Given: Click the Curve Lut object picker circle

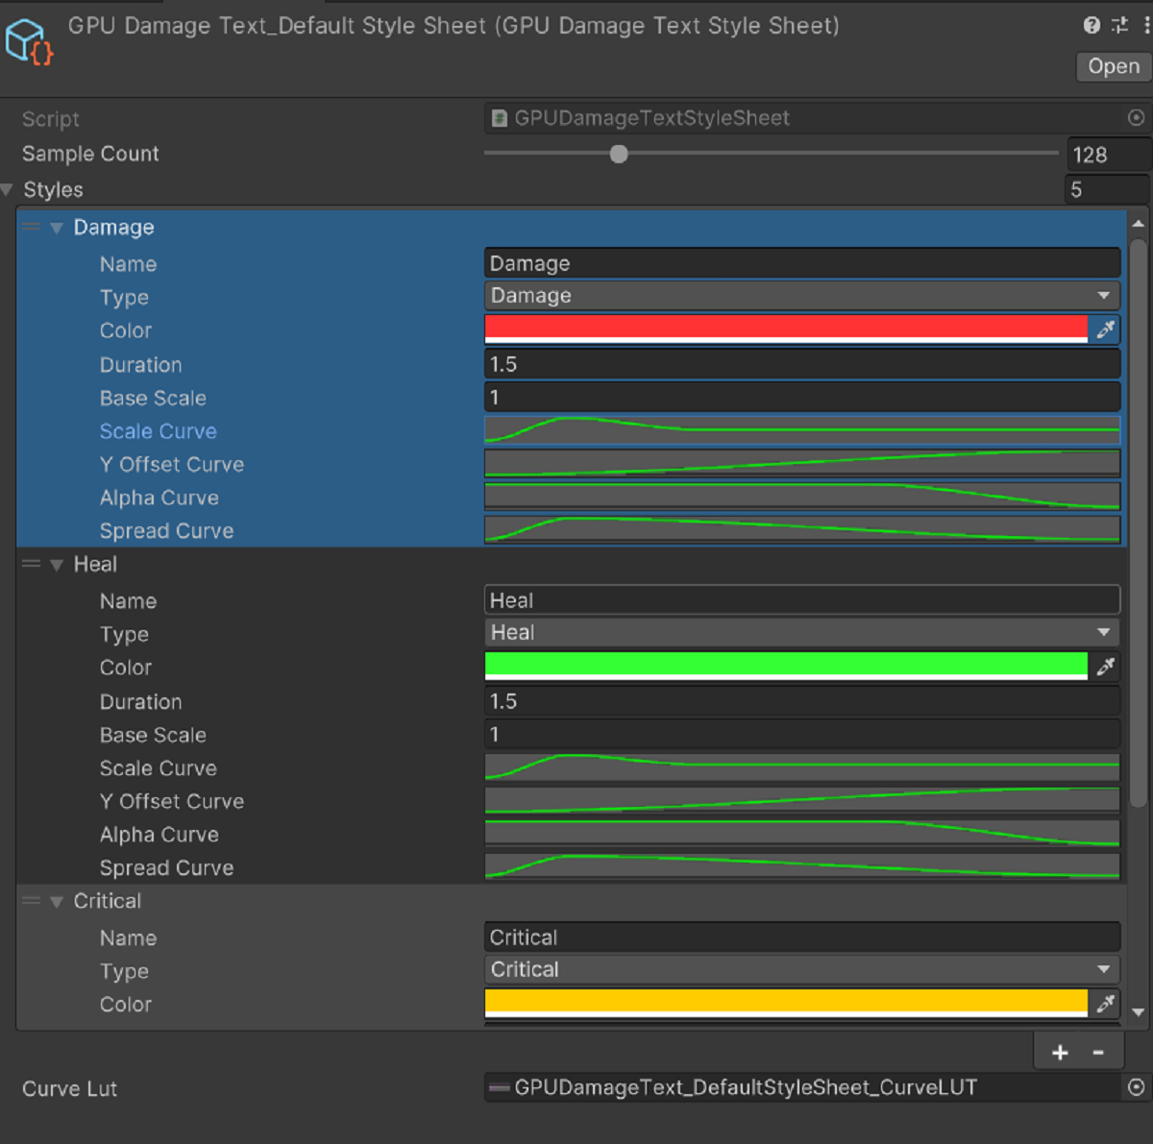Looking at the screenshot, I should point(1136,1087).
